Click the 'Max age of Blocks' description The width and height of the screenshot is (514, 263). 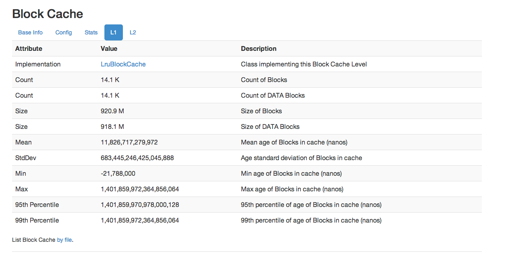(x=292, y=189)
